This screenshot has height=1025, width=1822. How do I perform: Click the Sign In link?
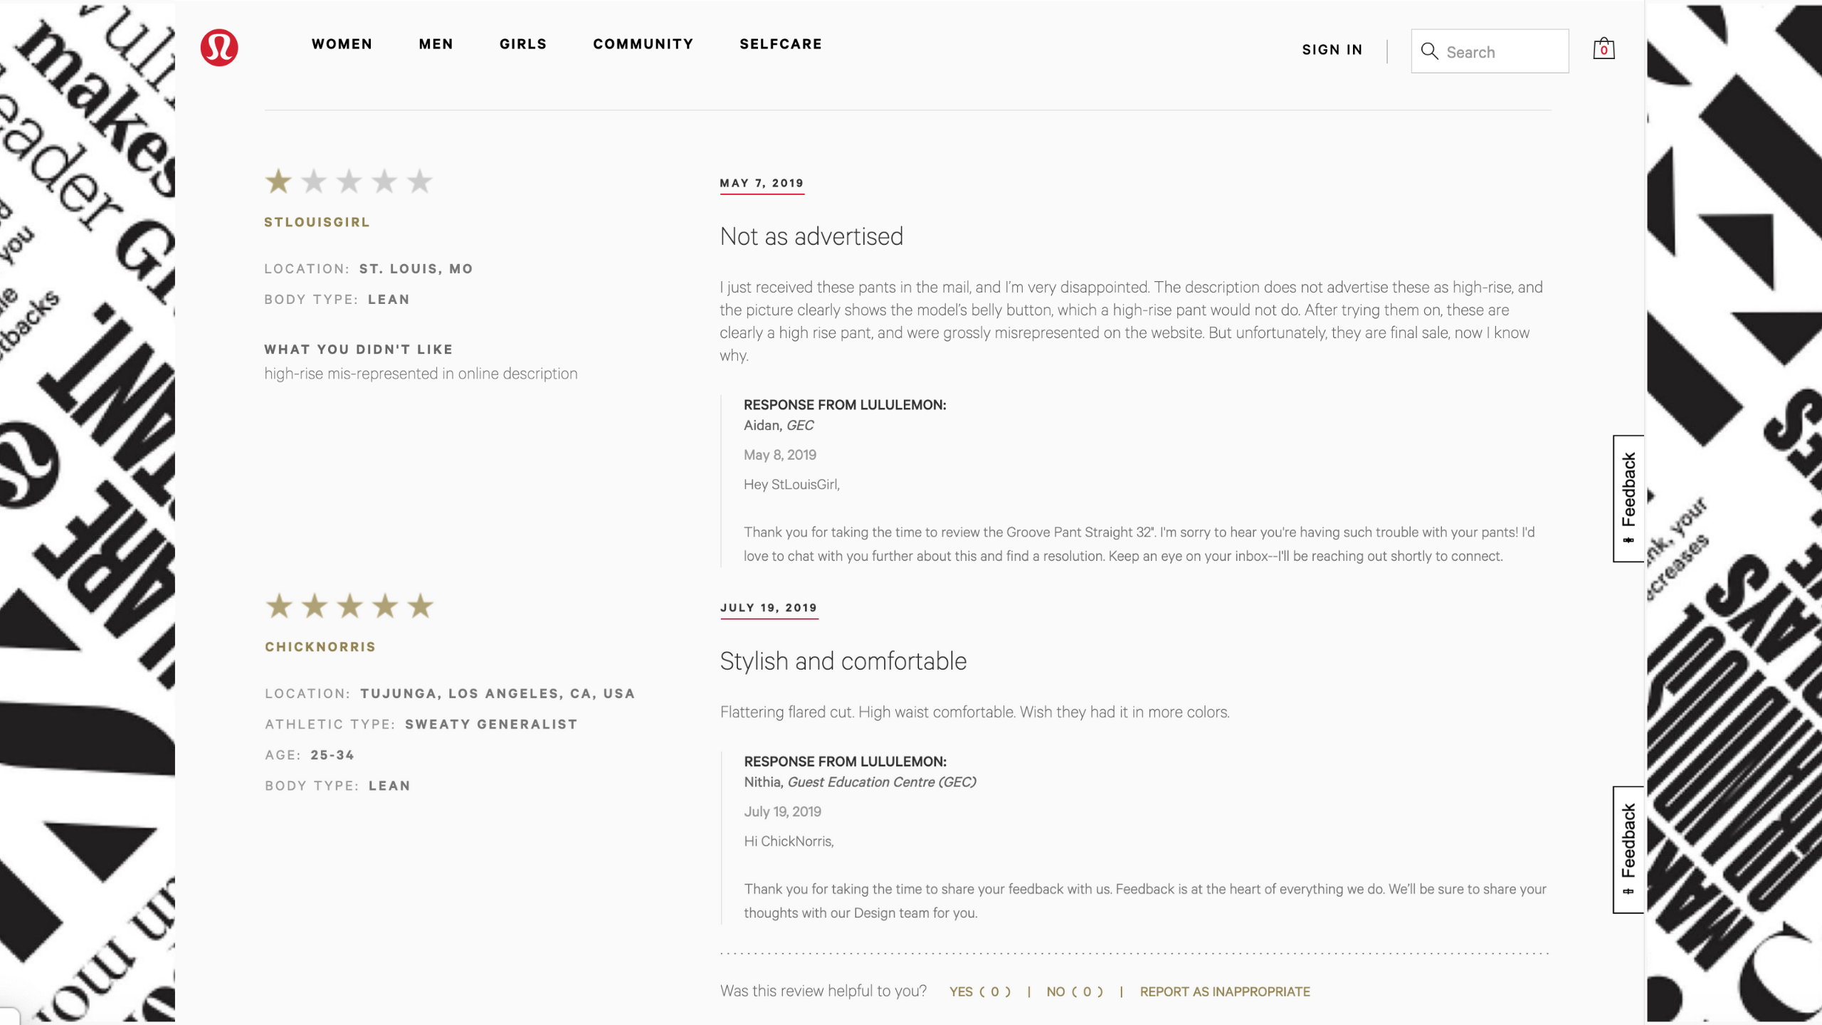click(x=1332, y=50)
